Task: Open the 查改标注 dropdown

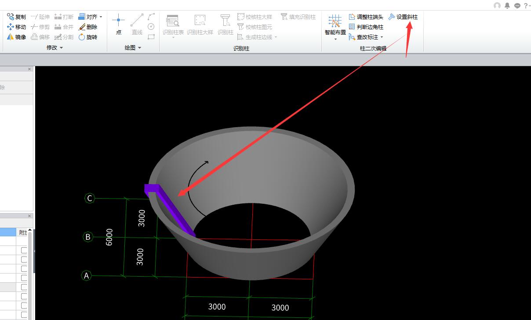Action: point(382,37)
